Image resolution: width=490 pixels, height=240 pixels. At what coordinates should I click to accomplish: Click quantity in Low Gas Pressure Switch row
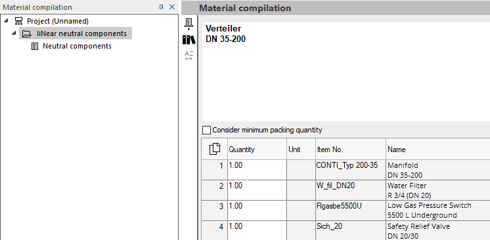click(257, 210)
